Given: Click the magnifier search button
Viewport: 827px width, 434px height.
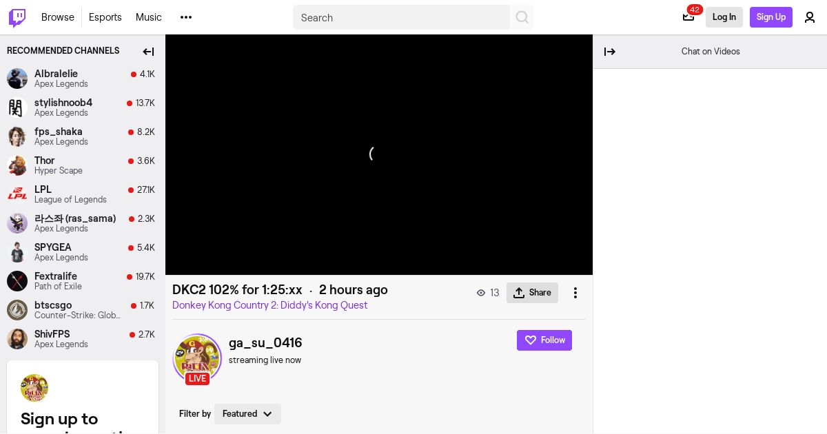Looking at the screenshot, I should tap(522, 17).
